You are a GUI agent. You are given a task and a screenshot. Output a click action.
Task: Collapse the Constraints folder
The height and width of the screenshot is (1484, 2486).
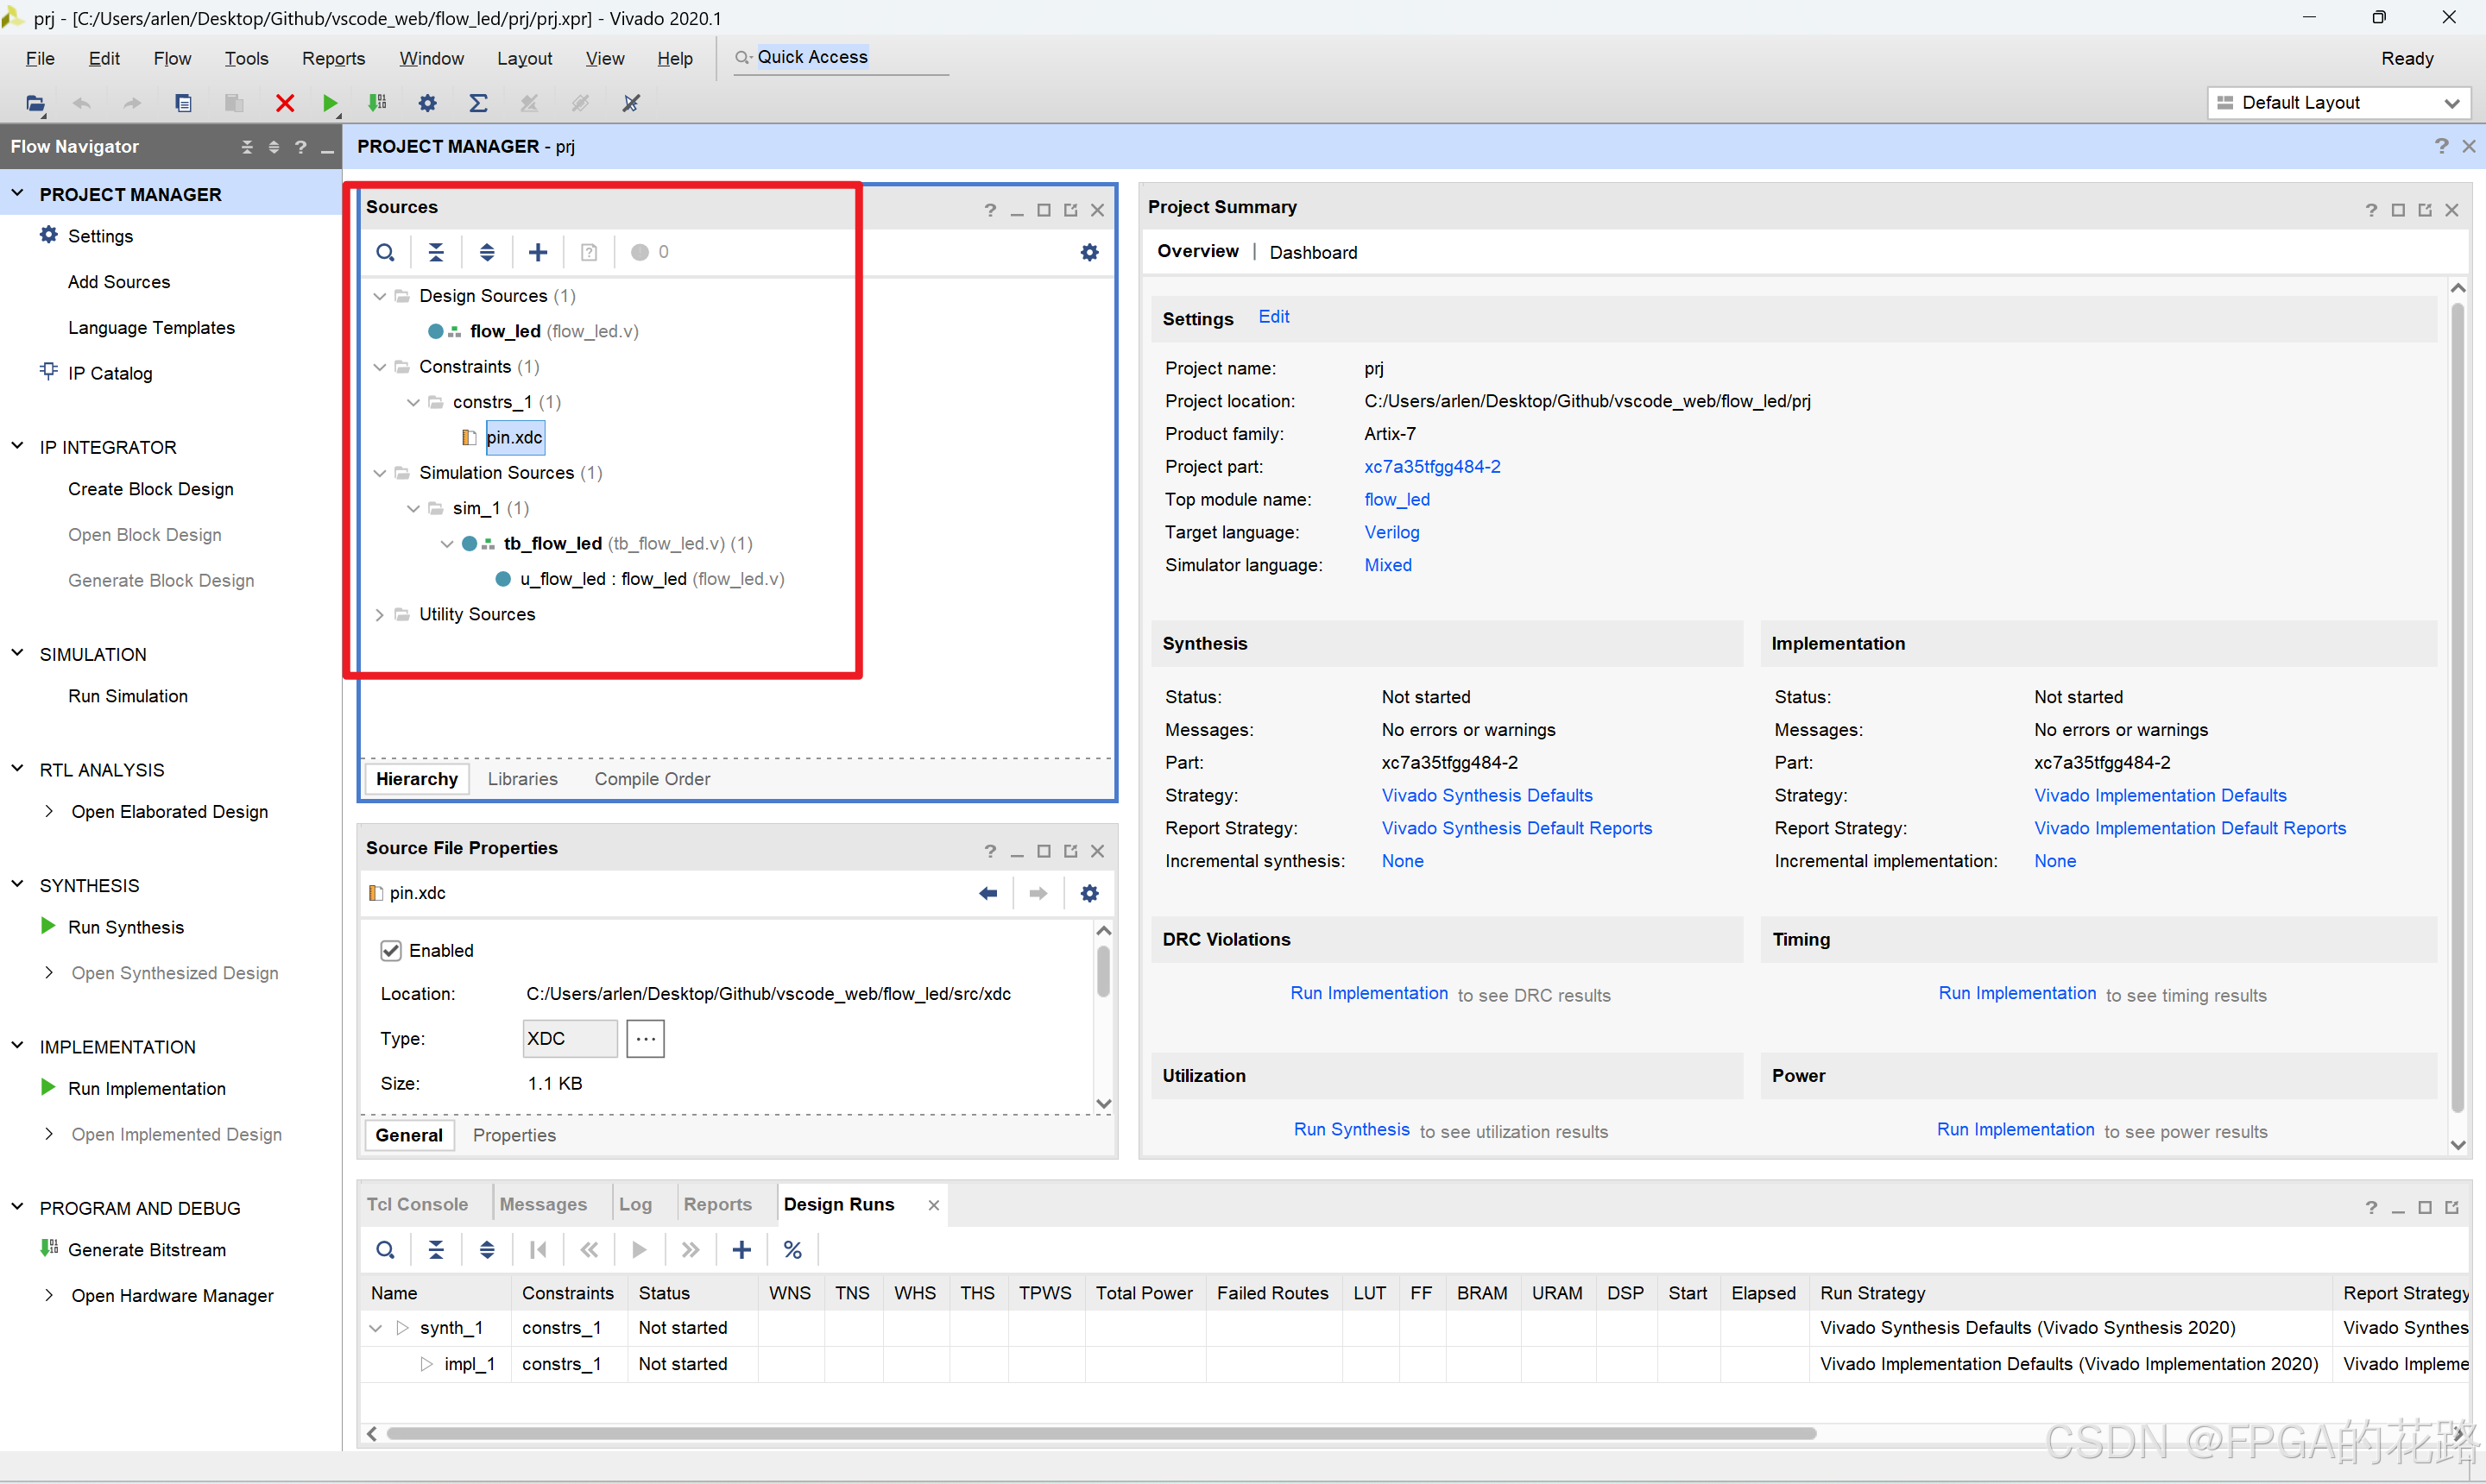pos(379,367)
